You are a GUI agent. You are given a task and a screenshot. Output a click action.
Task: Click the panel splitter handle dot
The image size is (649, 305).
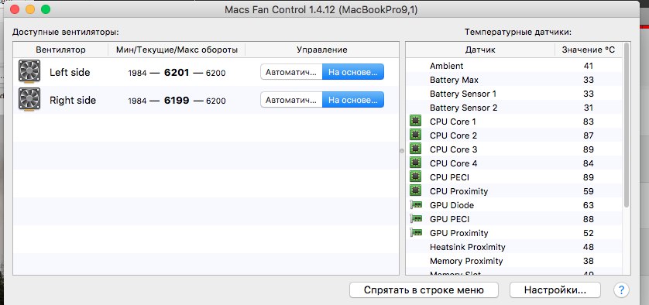coord(402,151)
